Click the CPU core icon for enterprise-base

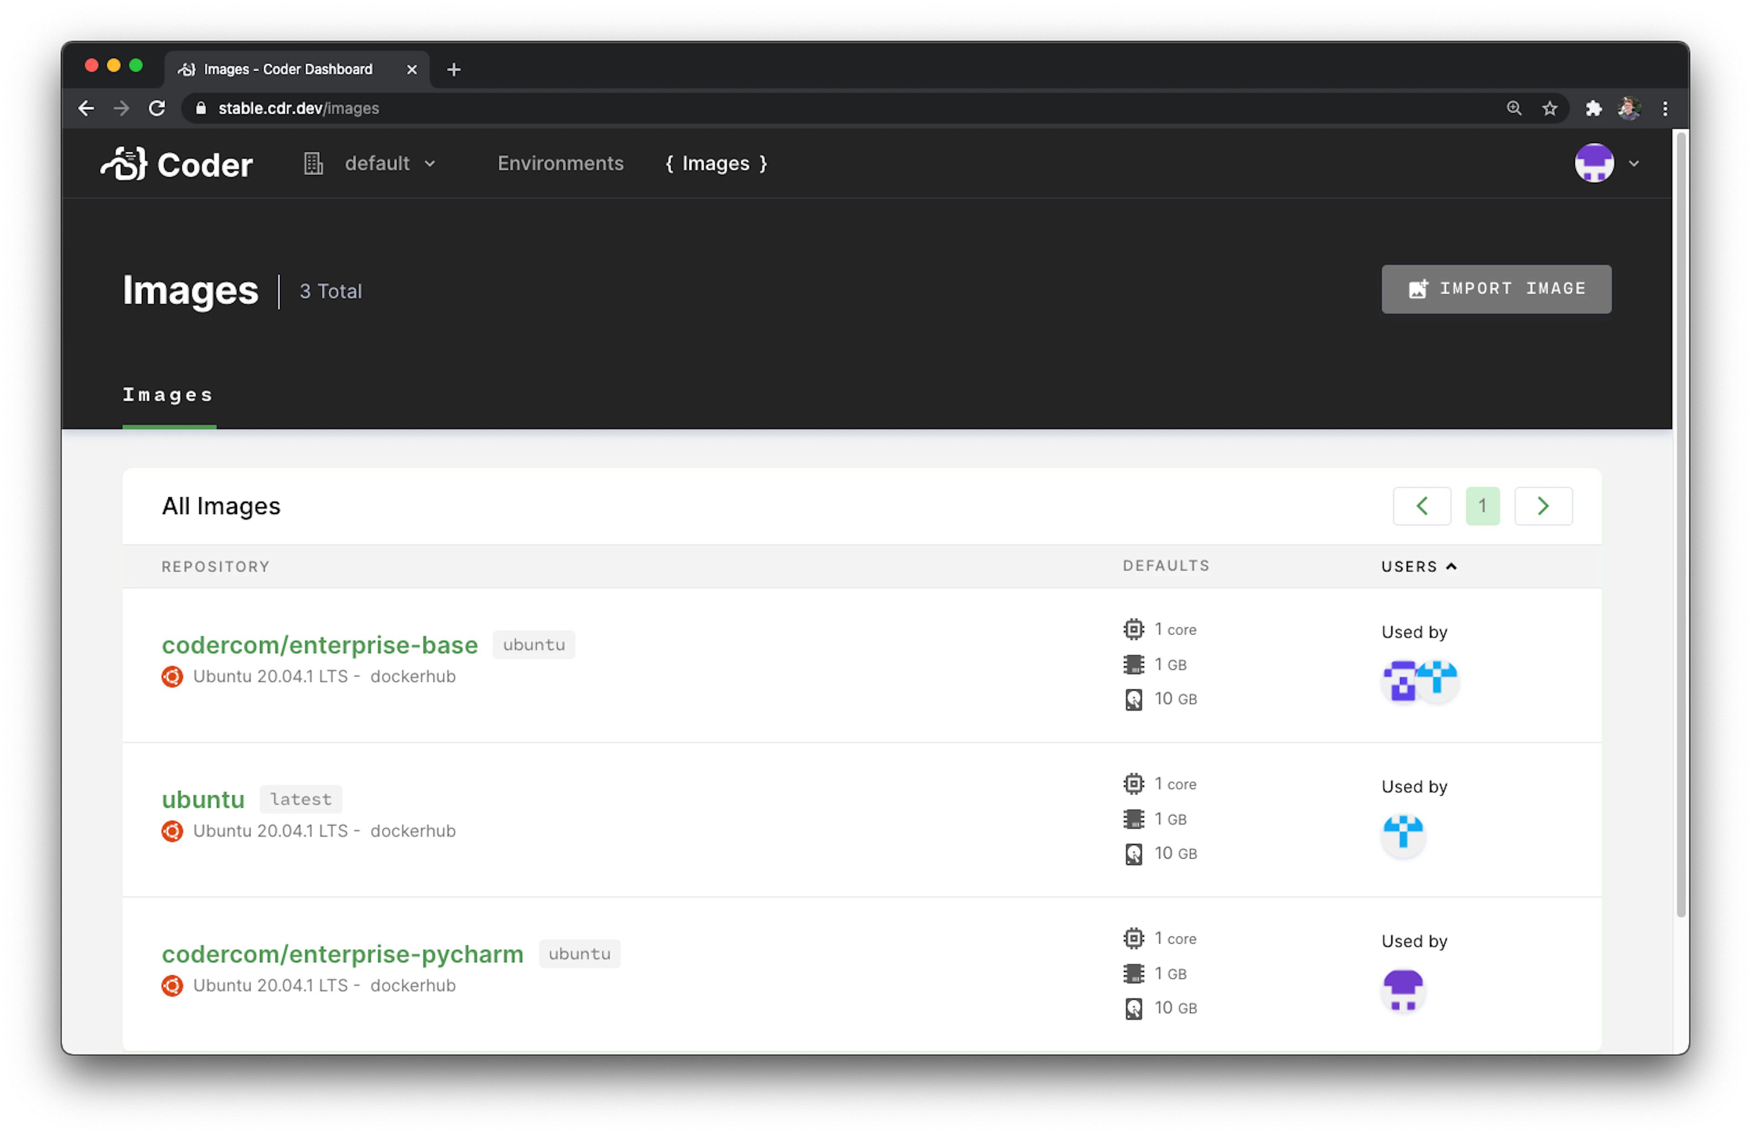coord(1133,629)
